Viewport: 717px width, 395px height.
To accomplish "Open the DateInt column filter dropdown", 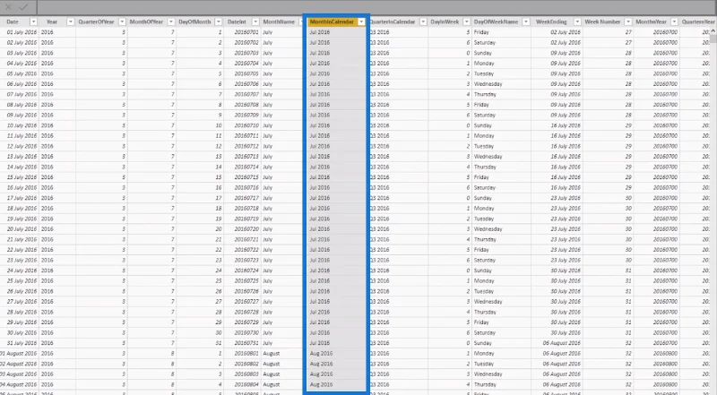I will [x=255, y=21].
